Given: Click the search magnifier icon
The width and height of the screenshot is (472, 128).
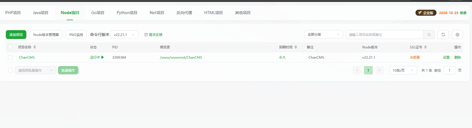Looking at the screenshot, I should pyautogui.click(x=429, y=35).
